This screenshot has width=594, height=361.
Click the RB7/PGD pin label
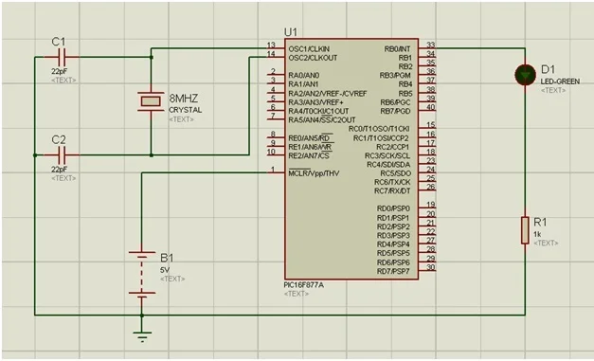coord(395,111)
